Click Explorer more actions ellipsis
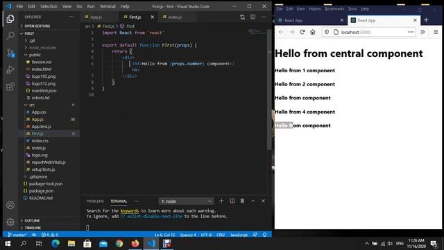Image resolution: width=444 pixels, height=250 pixels. click(x=71, y=17)
